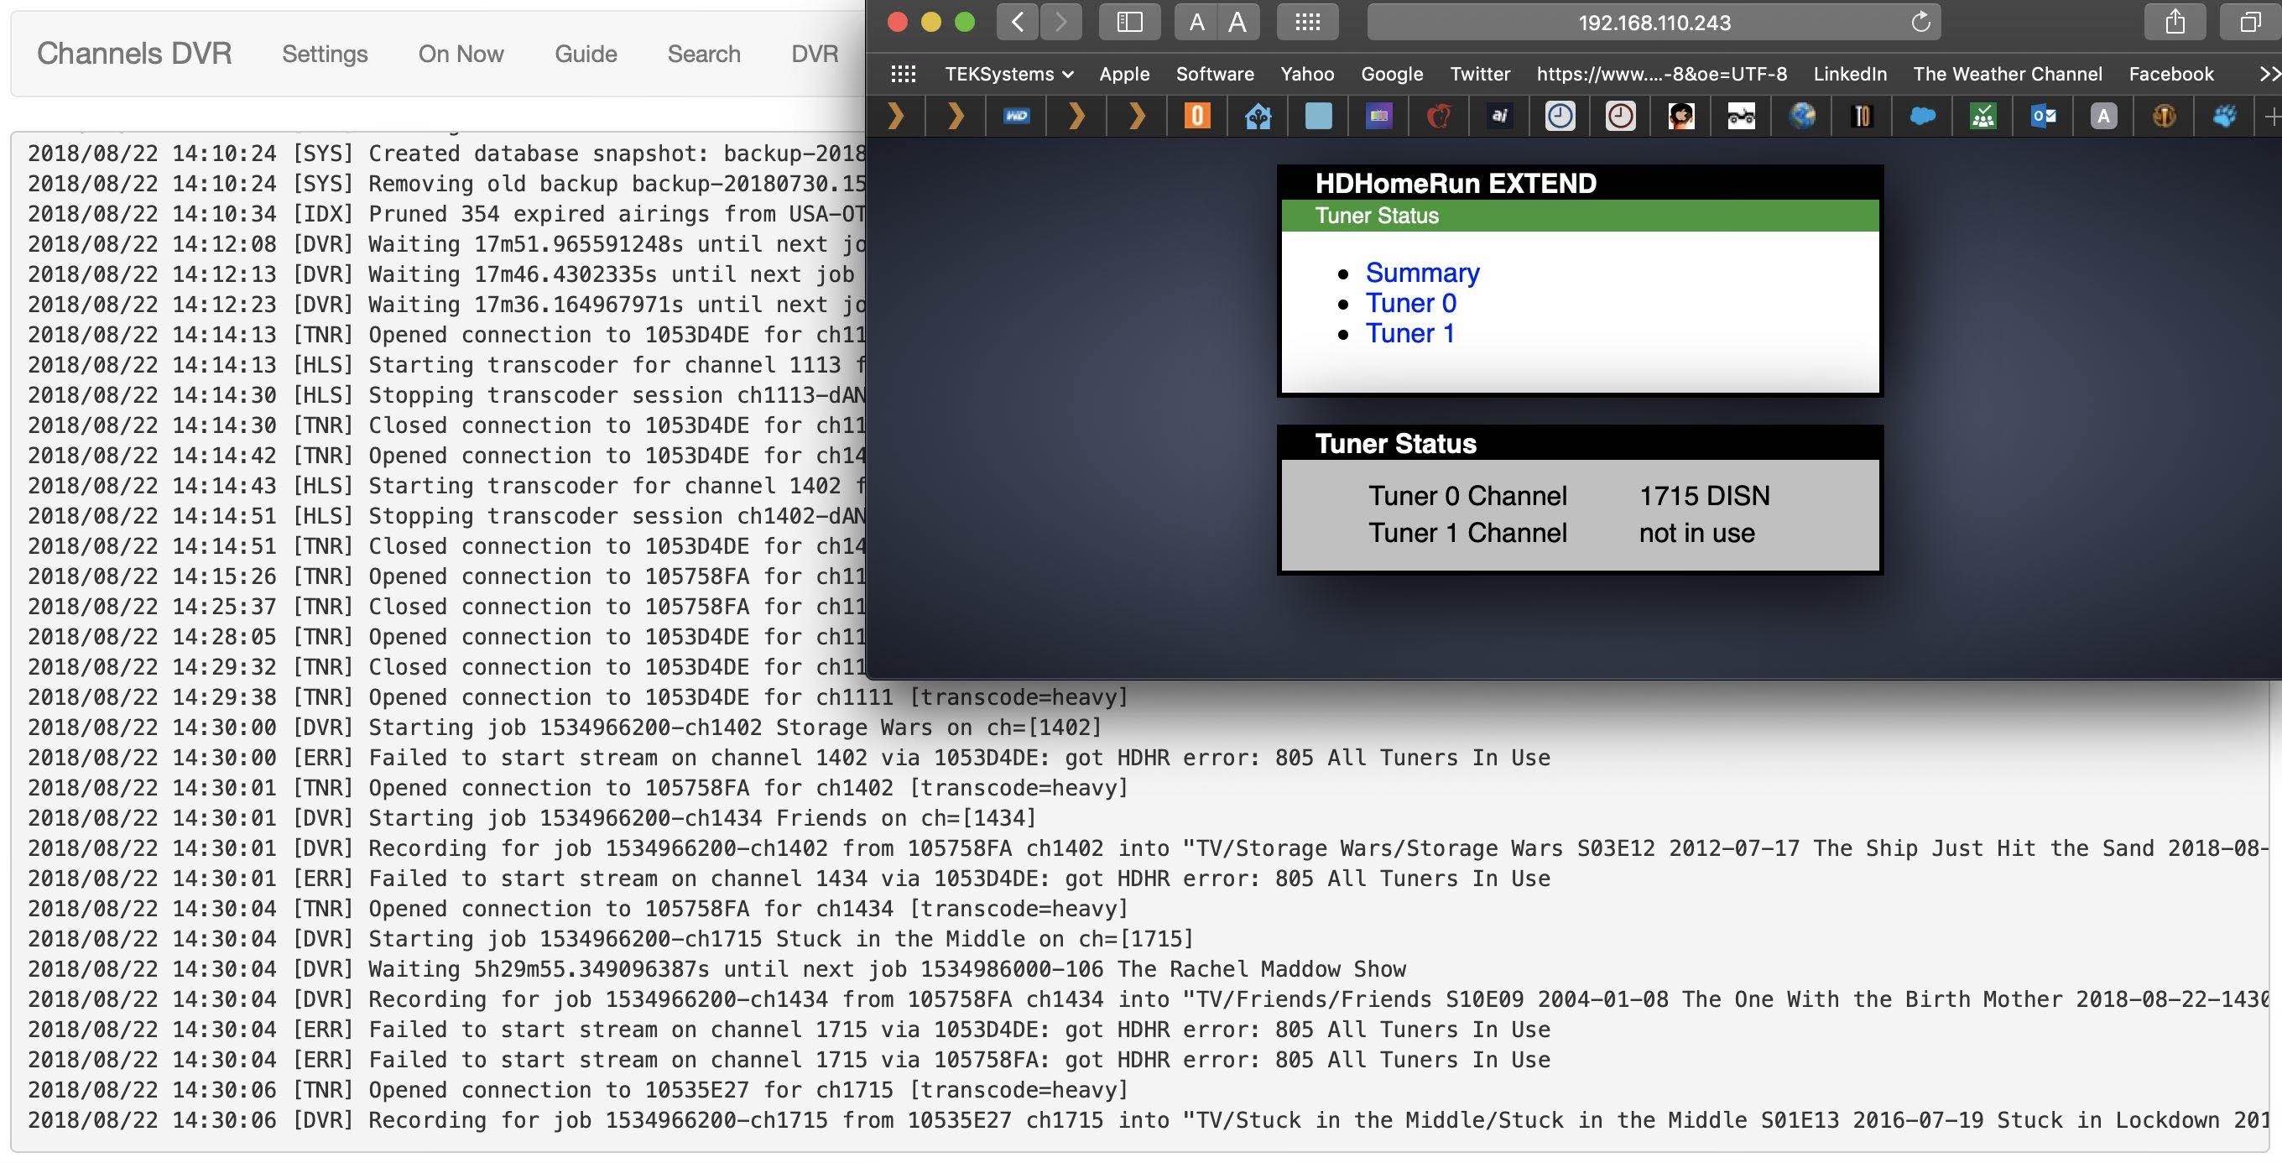Toggle Safari's sidebar button

pos(1129,22)
